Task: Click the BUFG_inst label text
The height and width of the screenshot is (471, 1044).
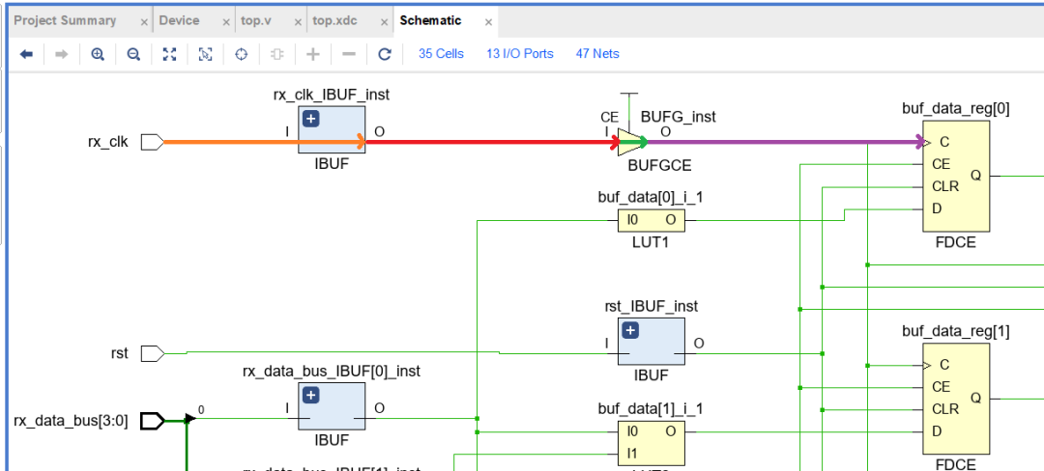Action: pyautogui.click(x=678, y=117)
